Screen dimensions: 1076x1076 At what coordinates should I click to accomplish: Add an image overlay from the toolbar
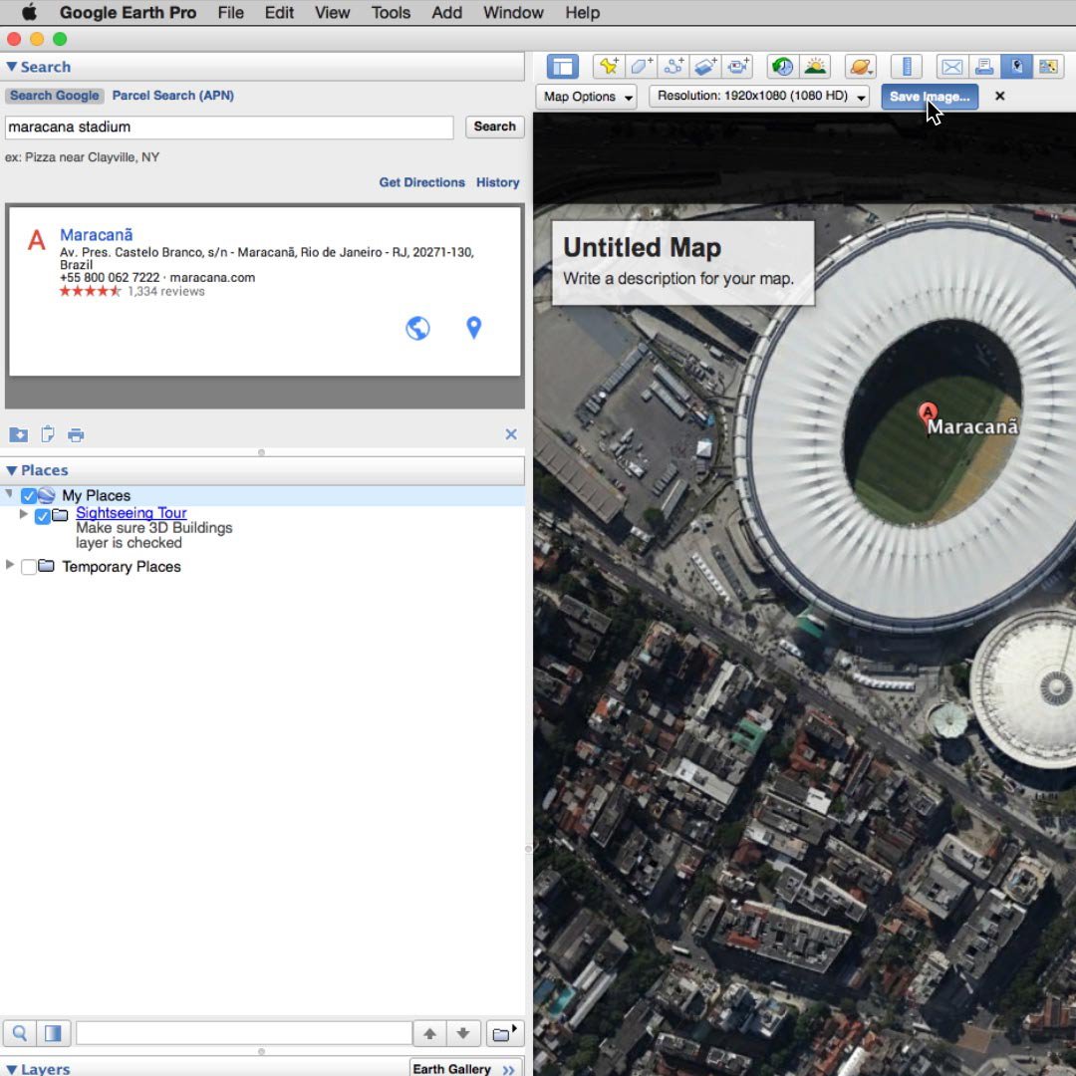point(705,67)
